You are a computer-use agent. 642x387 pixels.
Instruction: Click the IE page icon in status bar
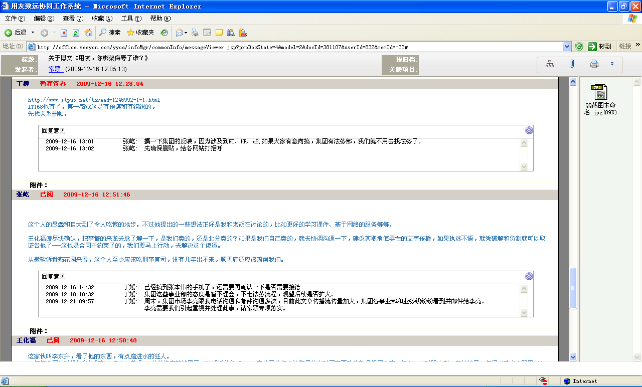click(5, 381)
